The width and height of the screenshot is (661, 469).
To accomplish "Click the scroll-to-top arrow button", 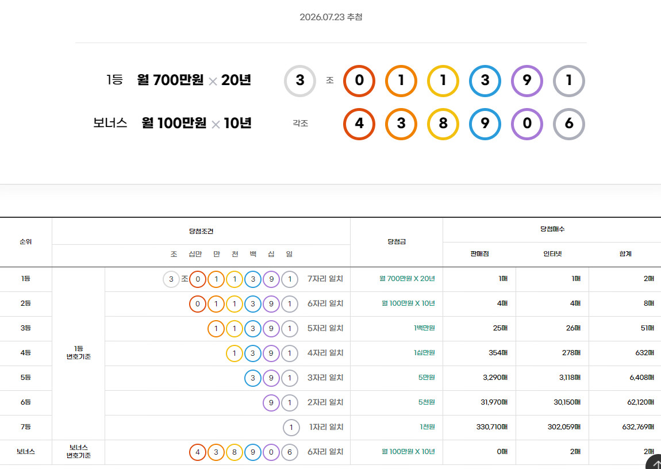I will (x=654, y=462).
